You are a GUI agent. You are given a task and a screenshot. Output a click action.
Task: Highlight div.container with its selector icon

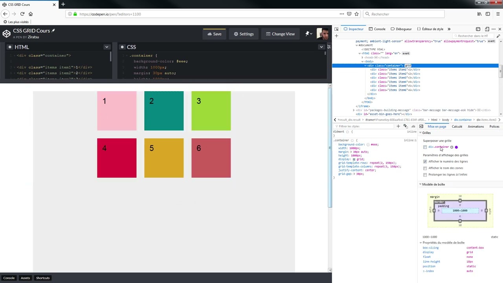point(452,147)
